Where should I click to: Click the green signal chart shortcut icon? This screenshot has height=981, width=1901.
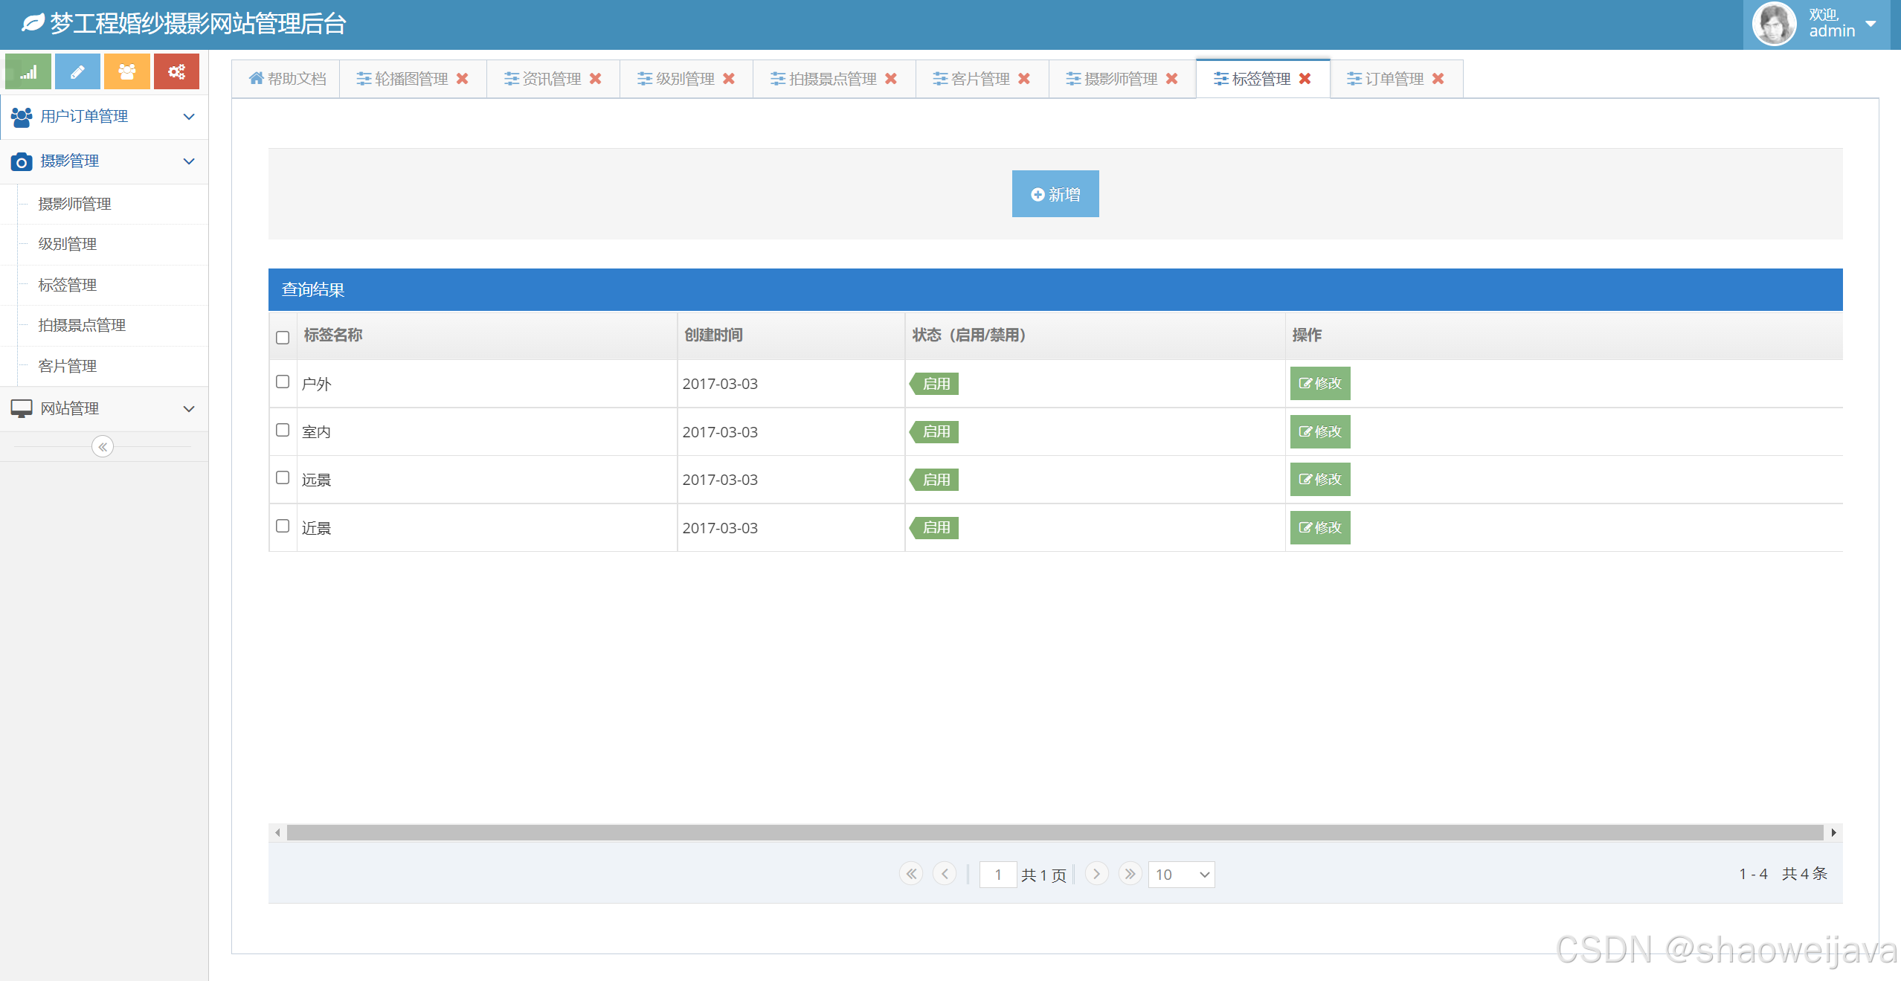28,72
